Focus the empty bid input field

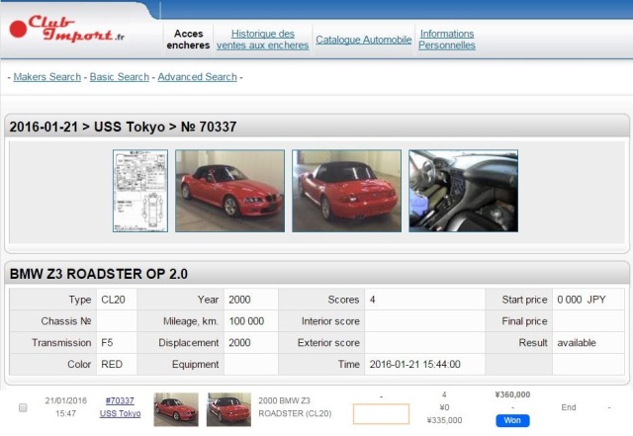(x=381, y=414)
